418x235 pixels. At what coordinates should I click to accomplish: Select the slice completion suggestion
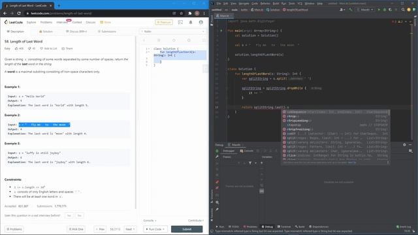tap(335, 155)
